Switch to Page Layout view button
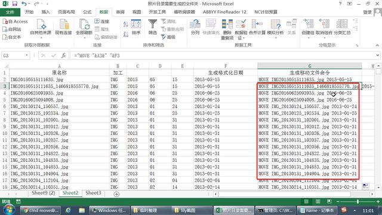 click(318, 201)
